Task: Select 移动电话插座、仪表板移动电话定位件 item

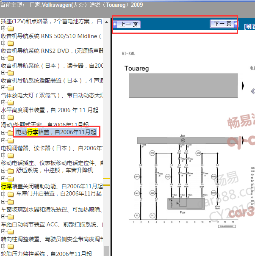Action: pos(52,163)
